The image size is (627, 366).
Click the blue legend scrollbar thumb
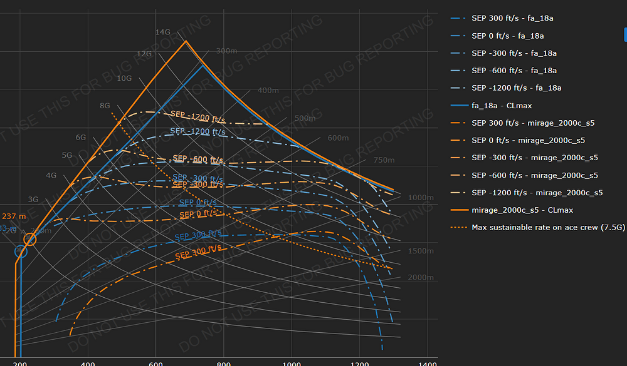tap(625, 34)
